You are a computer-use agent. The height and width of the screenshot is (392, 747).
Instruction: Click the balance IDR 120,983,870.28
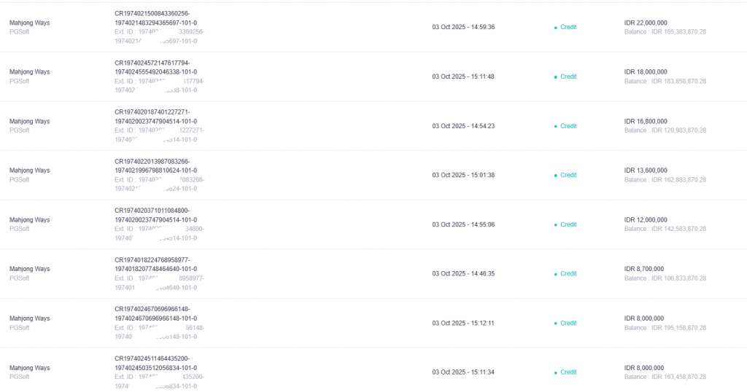665,130
